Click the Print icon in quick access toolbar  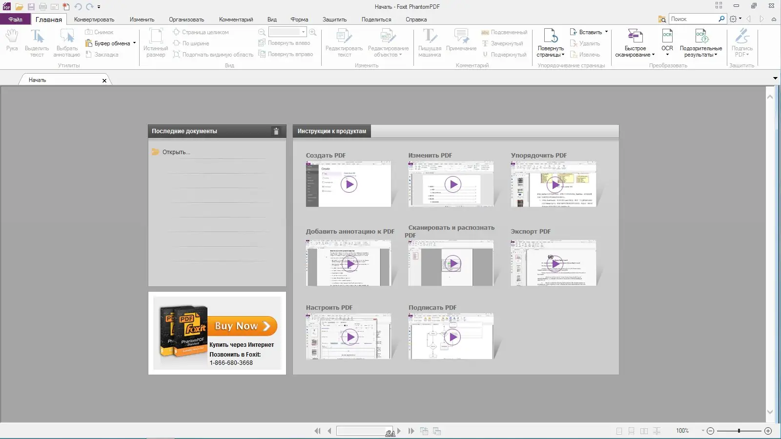point(43,7)
